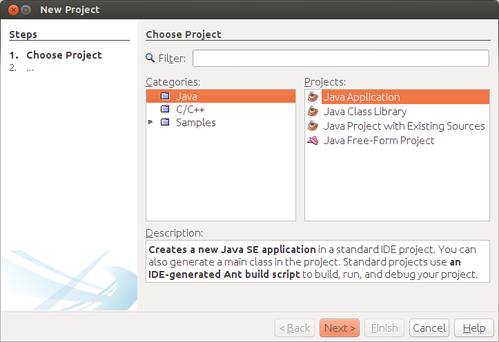This screenshot has width=499, height=342.
Task: Click the Java Free-Form Project icon
Action: pyautogui.click(x=313, y=141)
